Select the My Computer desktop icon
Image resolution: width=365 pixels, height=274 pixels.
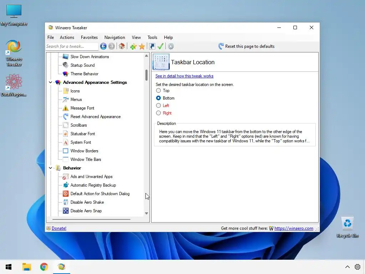click(x=14, y=15)
